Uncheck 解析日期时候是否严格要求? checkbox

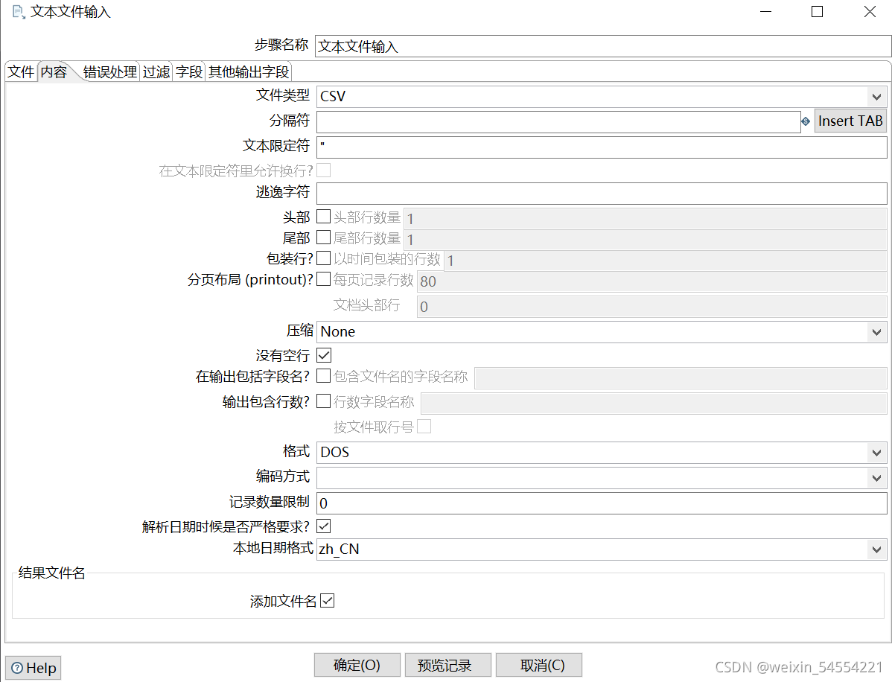[324, 526]
